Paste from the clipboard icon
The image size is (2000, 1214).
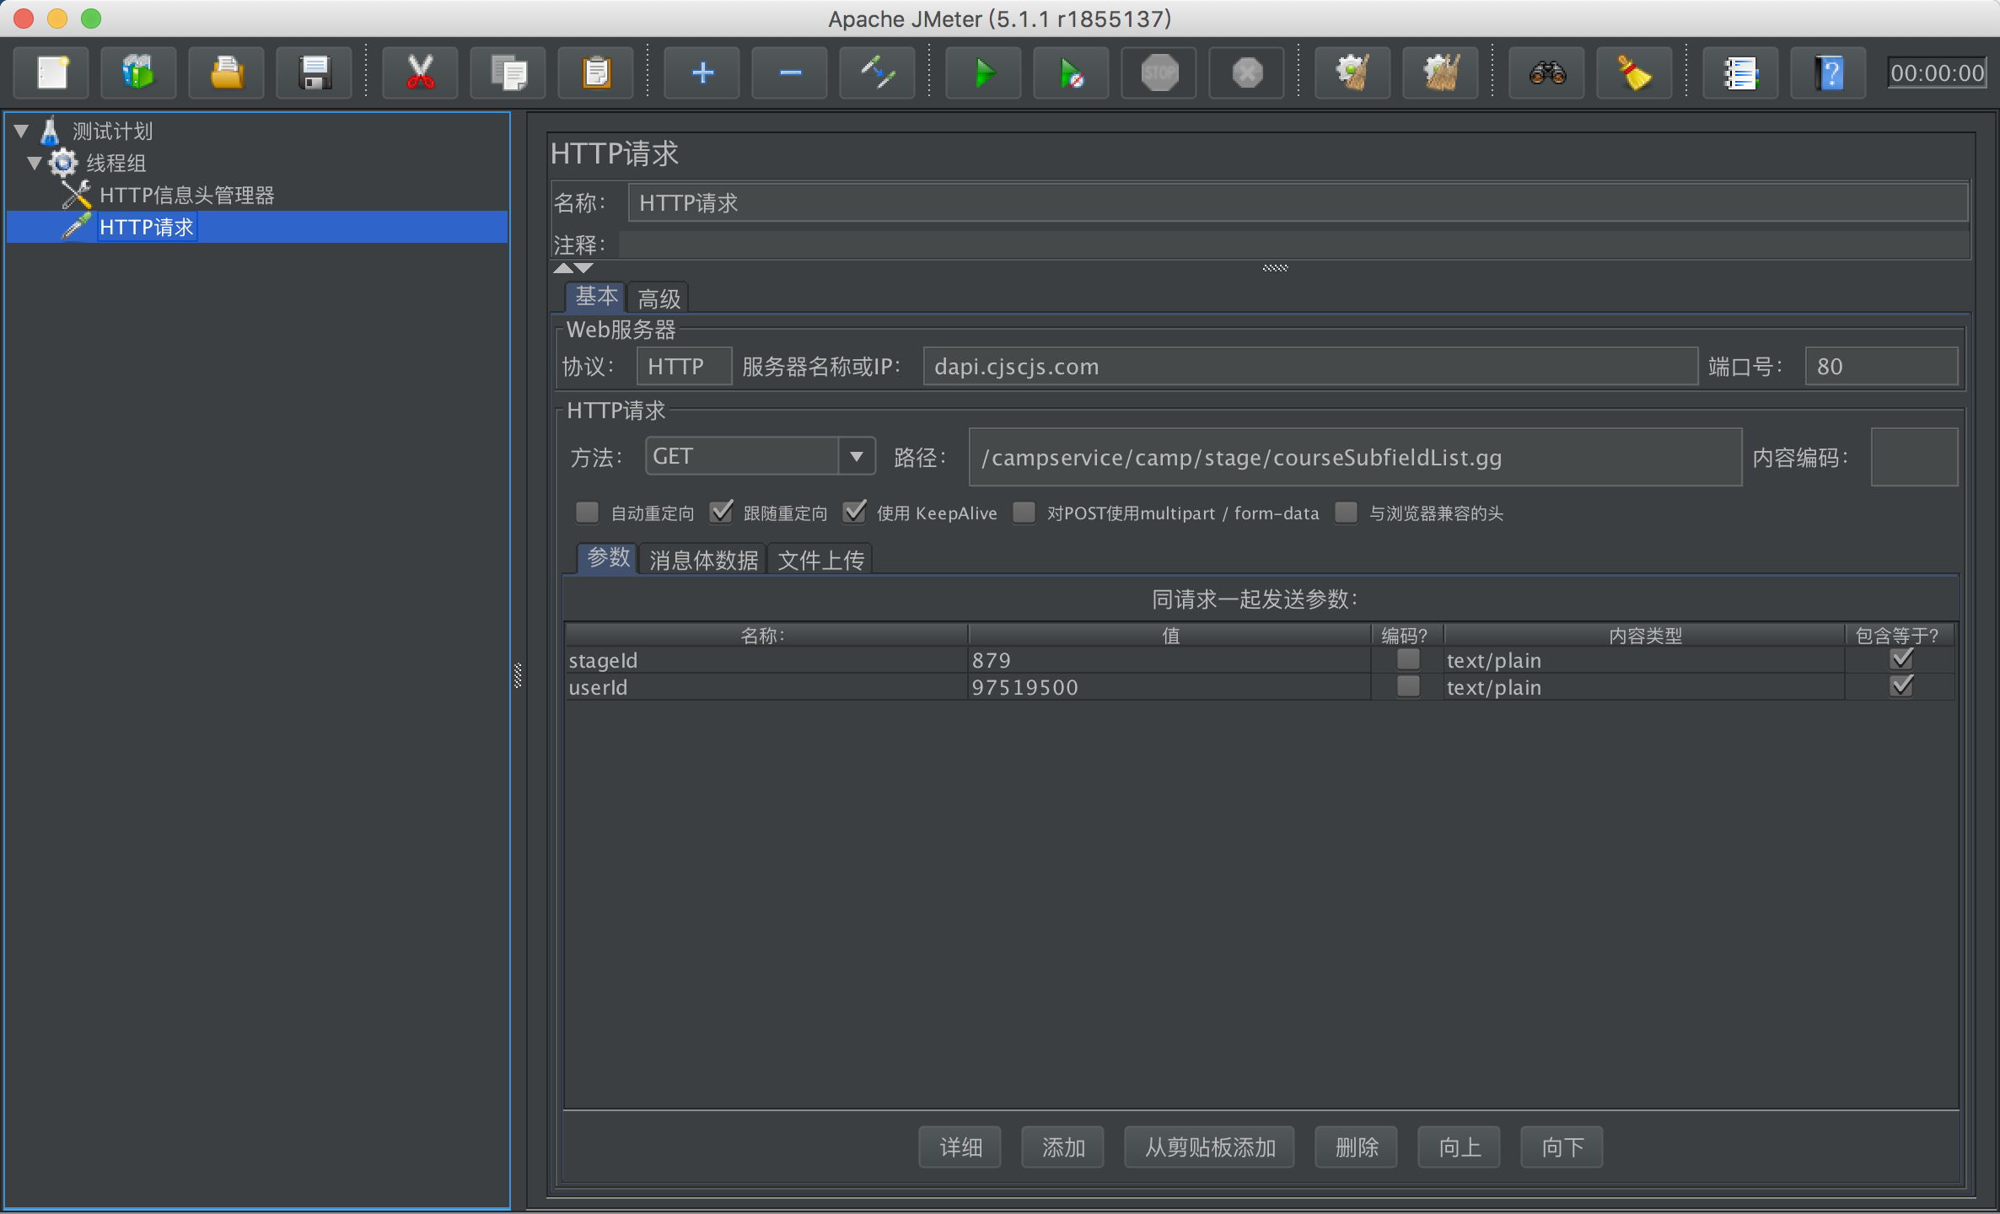pyautogui.click(x=596, y=73)
